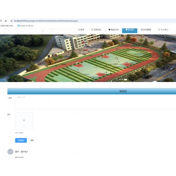Open the first bookmark in bookmarks bar

coord(7,26)
